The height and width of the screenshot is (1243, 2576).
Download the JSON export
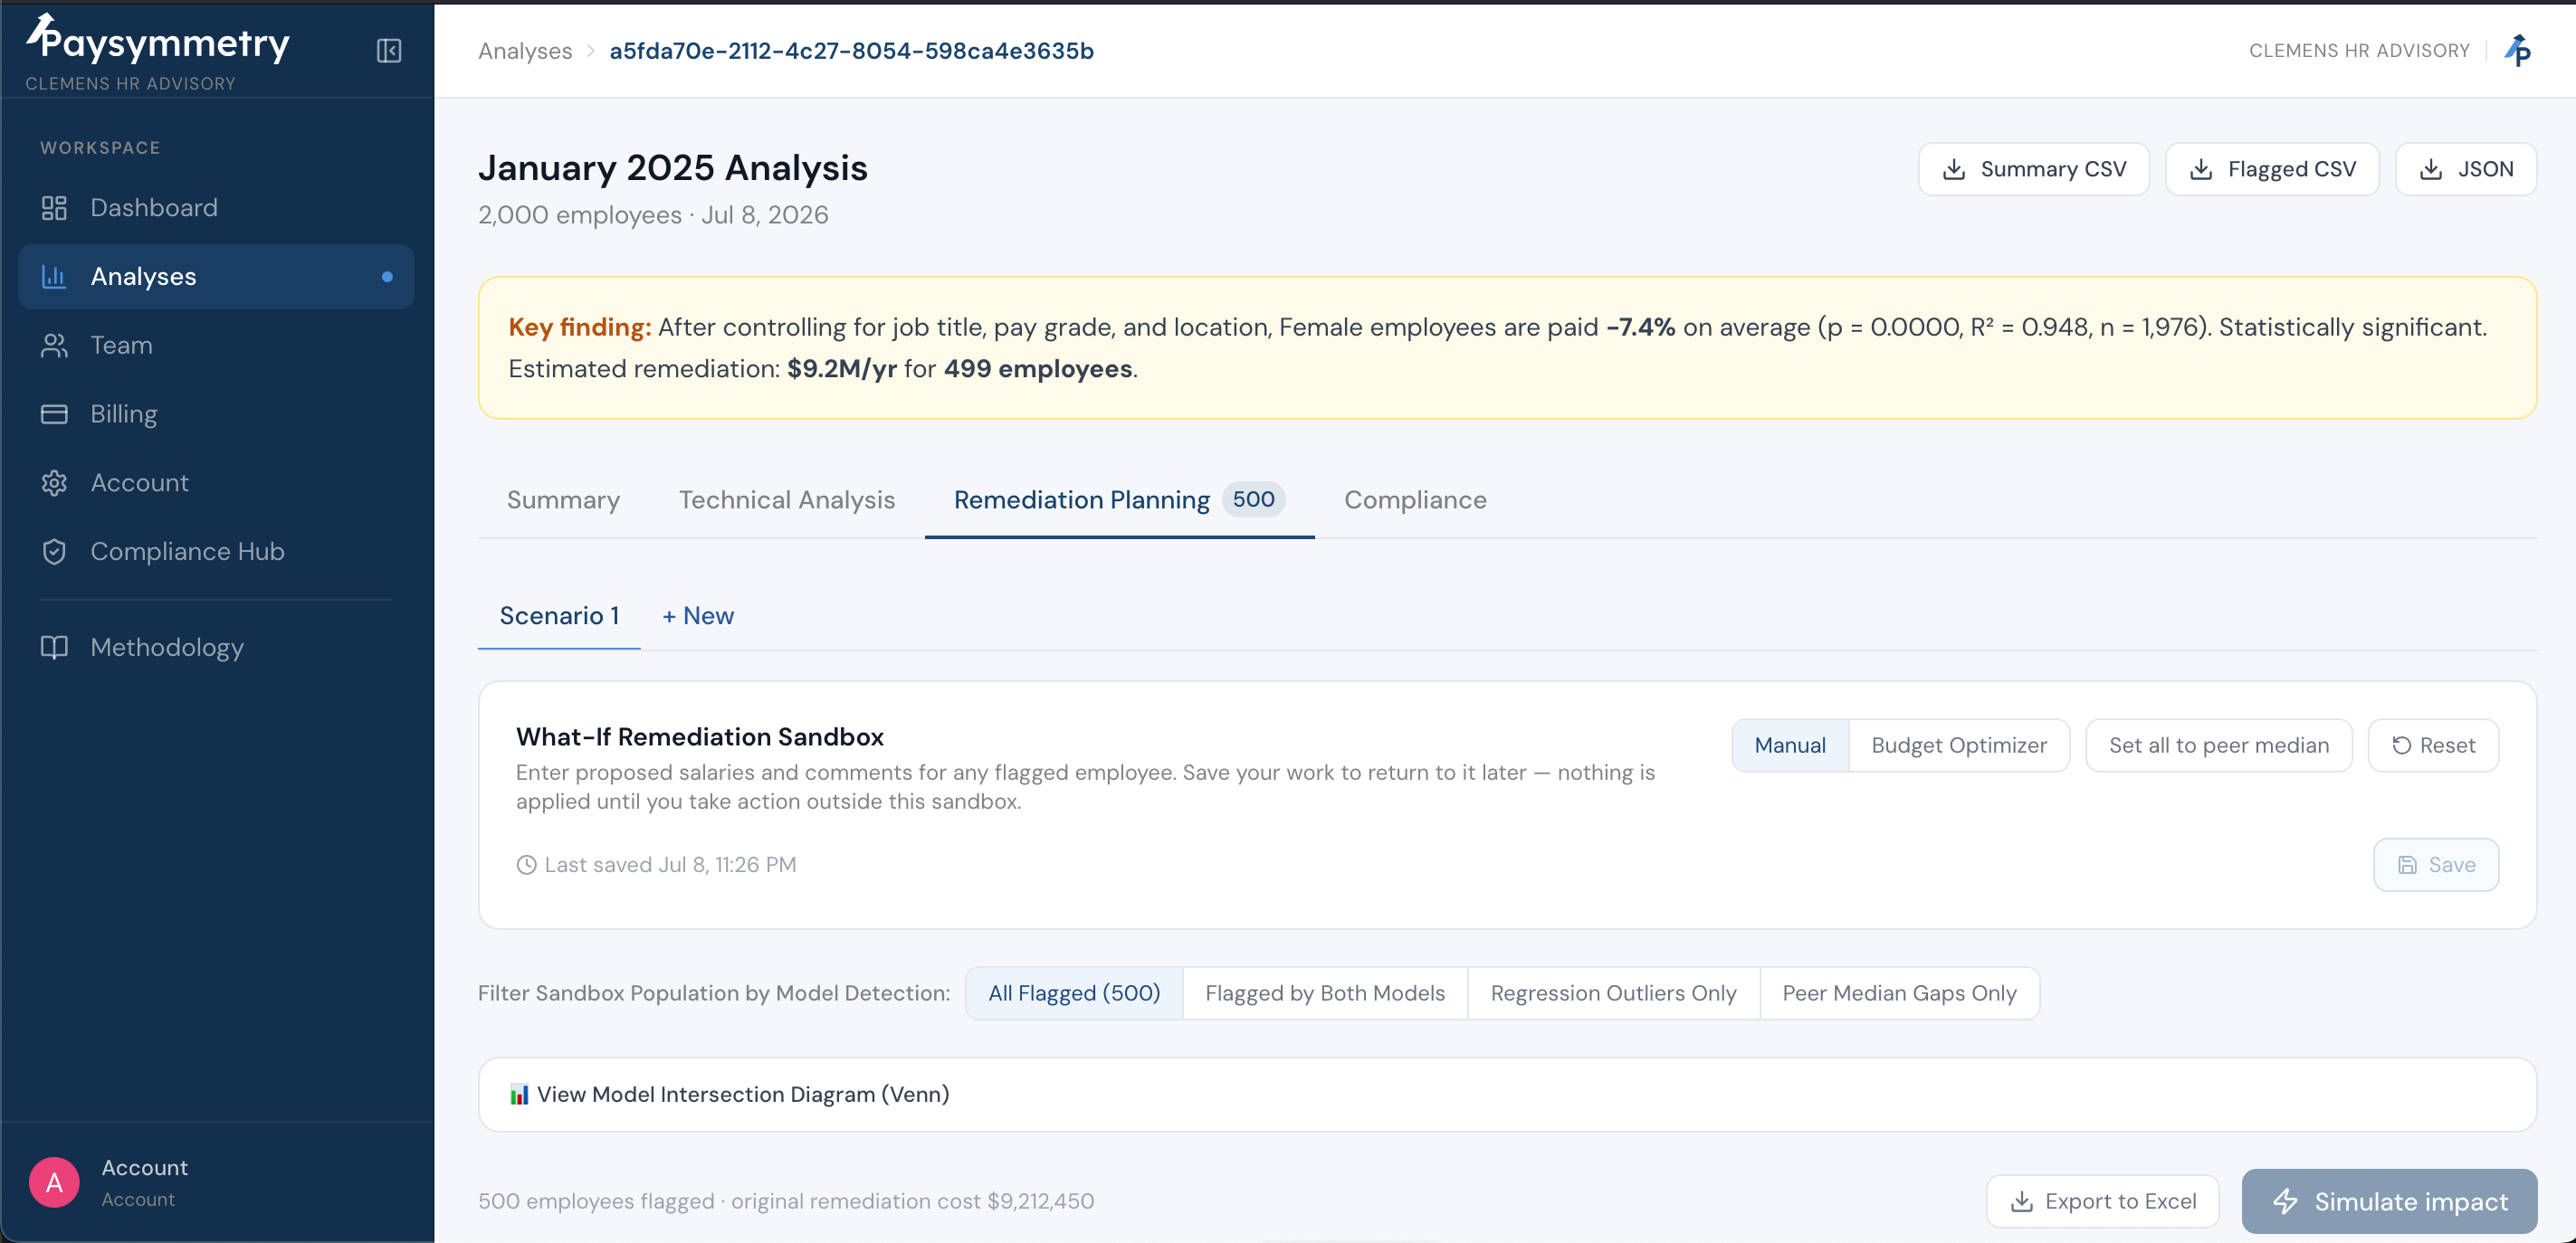tap(2466, 169)
